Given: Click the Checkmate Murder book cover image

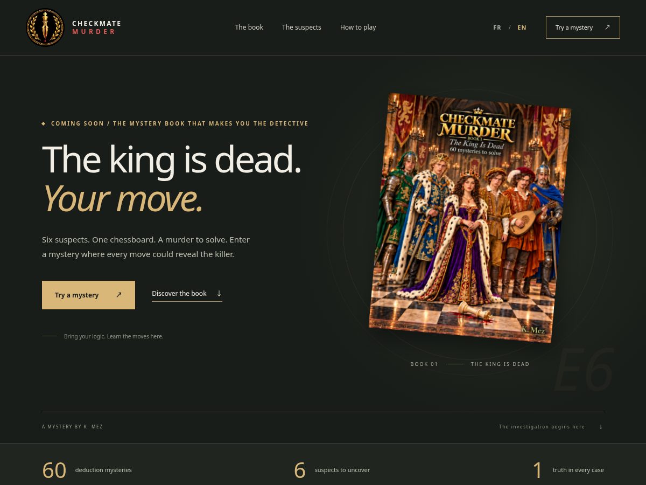Looking at the screenshot, I should click(469, 218).
